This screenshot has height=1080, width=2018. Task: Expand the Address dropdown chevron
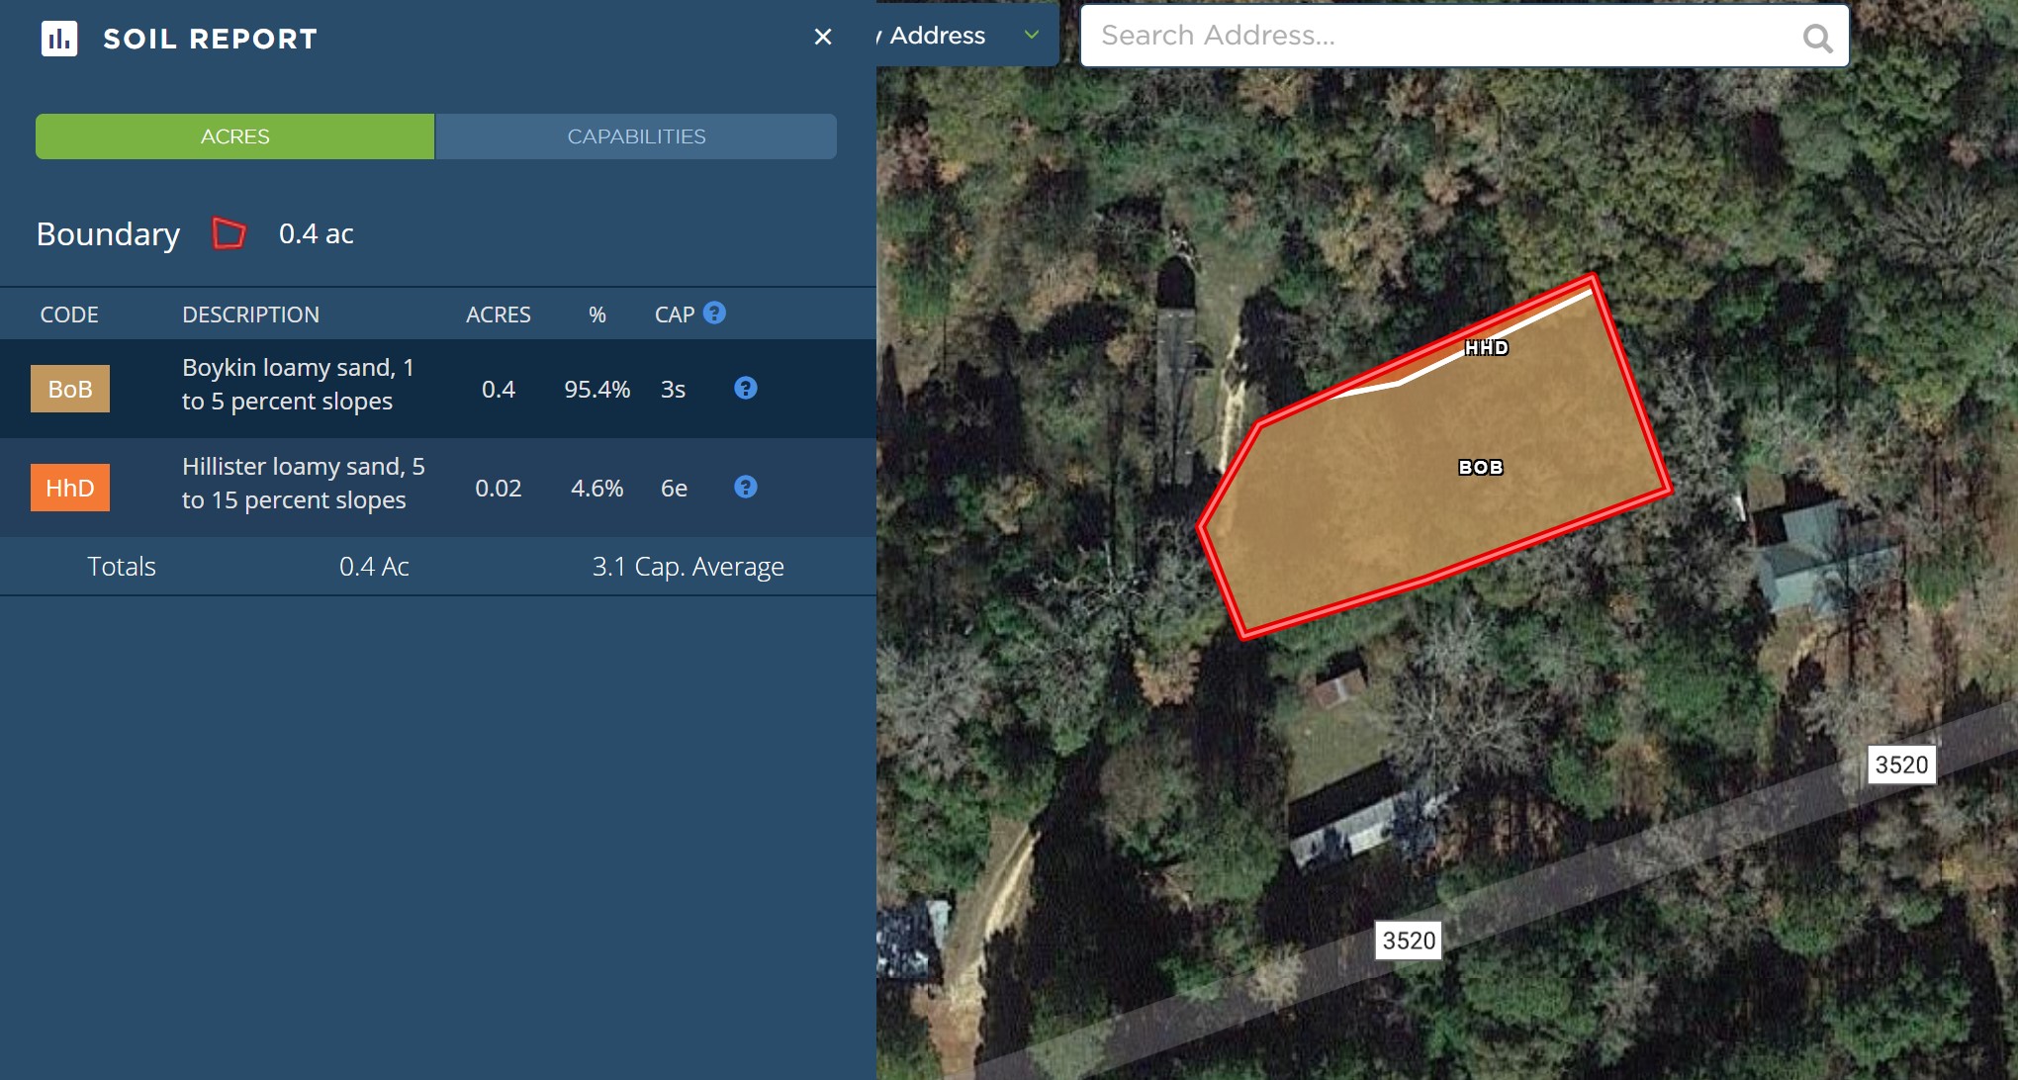coord(1032,35)
